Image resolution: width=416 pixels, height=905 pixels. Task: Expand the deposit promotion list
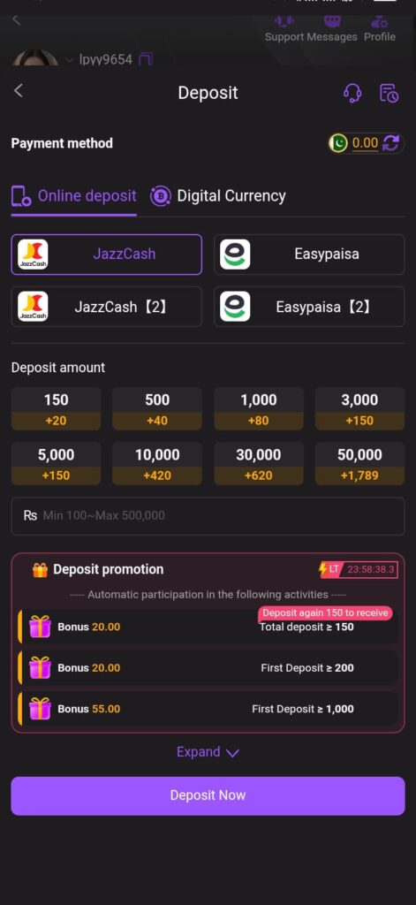208,752
